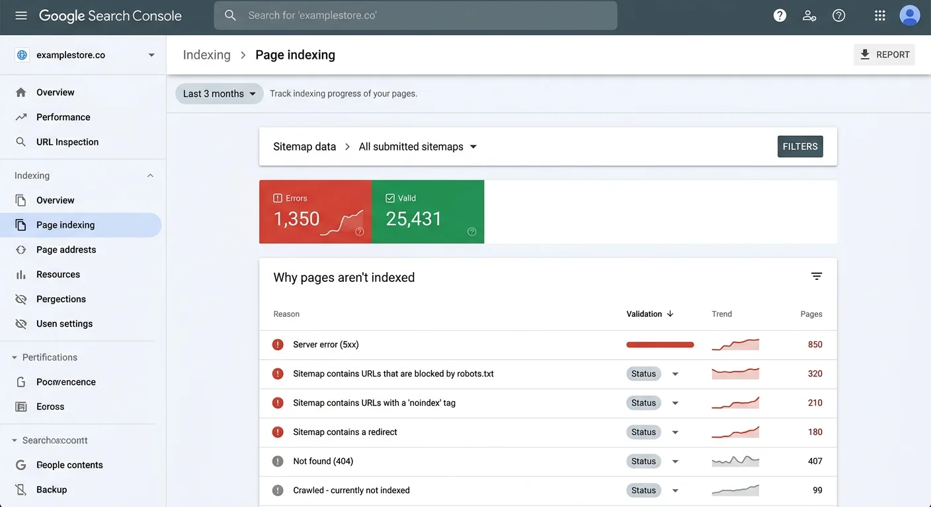This screenshot has width=931, height=507.
Task: Open users and permissions icon
Action: pos(809,15)
